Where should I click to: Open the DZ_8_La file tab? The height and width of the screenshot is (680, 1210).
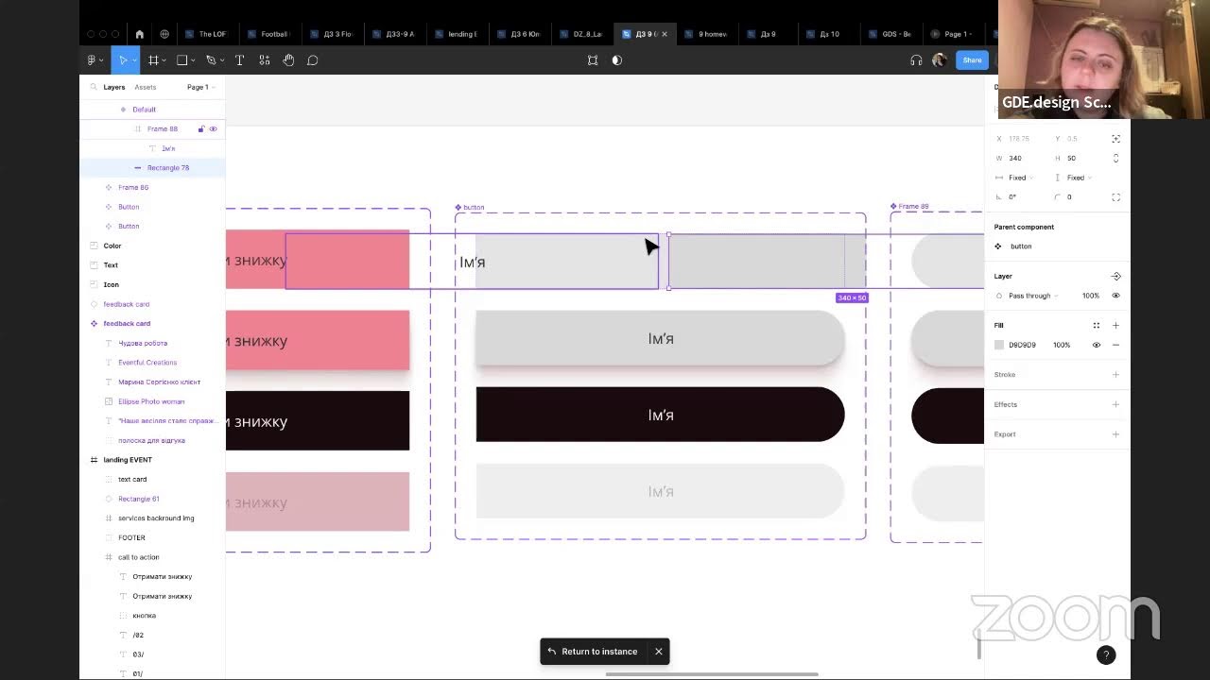580,34
